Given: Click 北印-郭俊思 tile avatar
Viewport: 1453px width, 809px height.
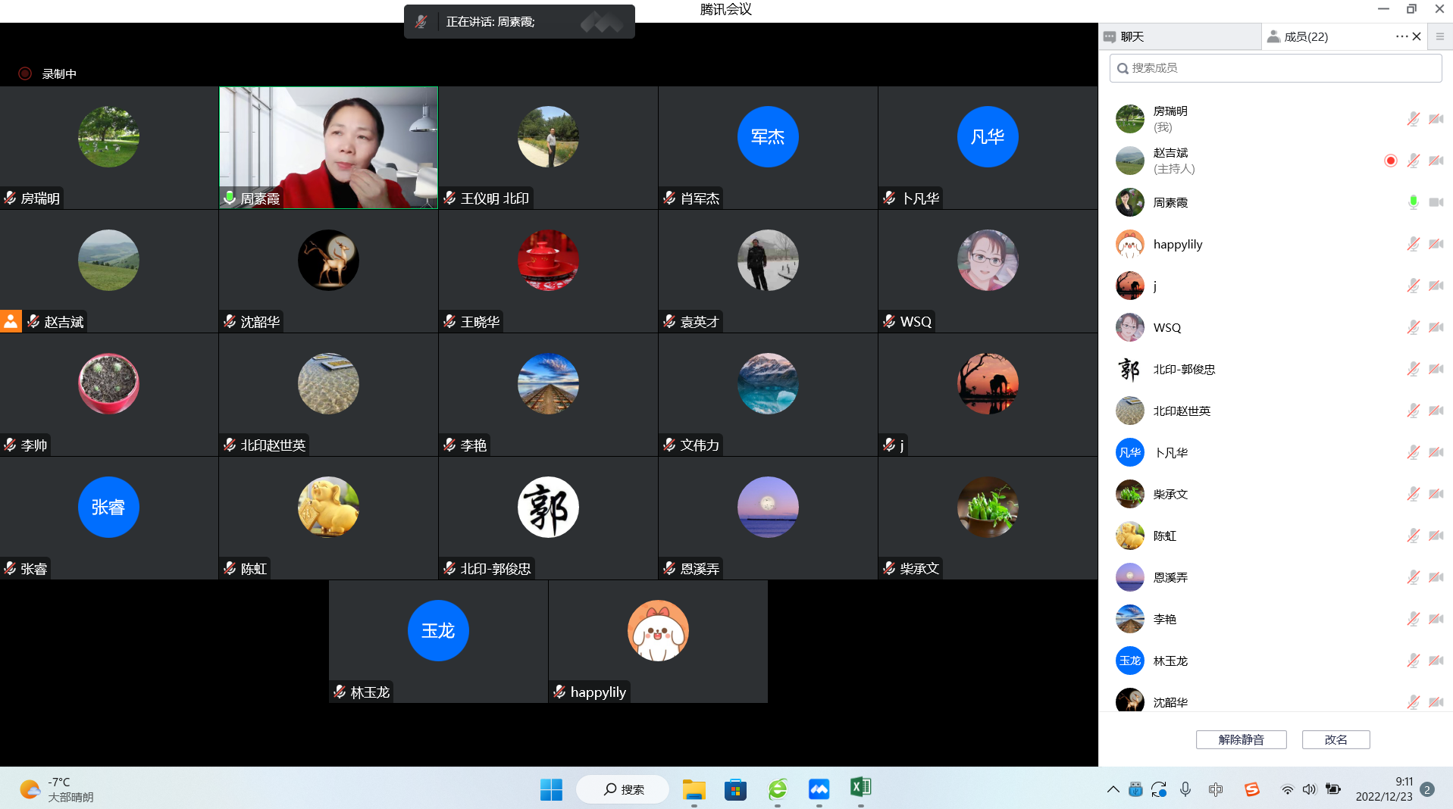Looking at the screenshot, I should 548,507.
